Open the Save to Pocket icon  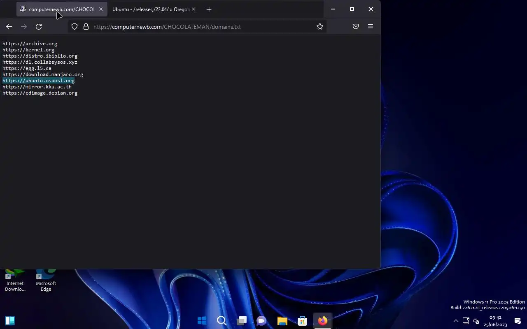click(x=356, y=26)
